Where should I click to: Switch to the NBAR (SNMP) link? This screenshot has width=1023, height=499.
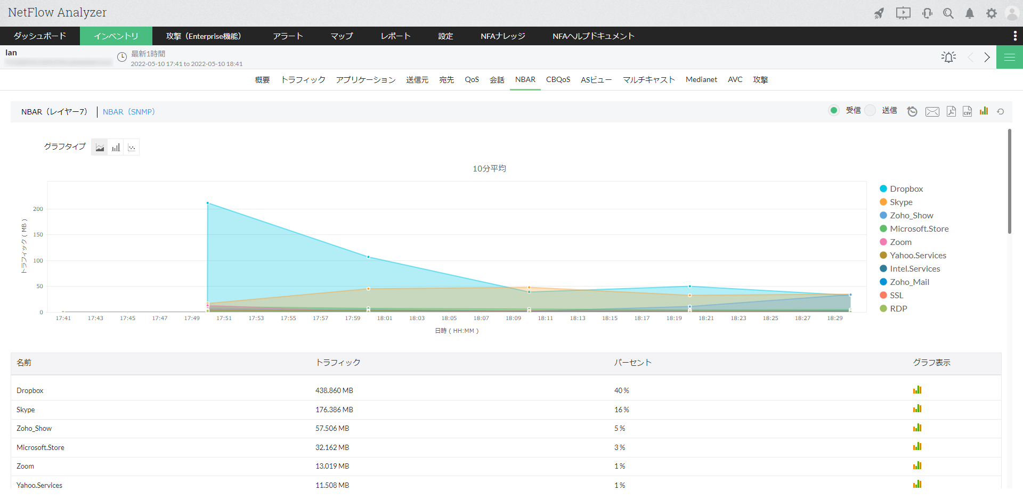click(x=128, y=112)
